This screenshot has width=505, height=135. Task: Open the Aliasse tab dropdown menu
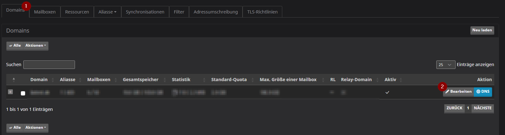[x=107, y=12]
